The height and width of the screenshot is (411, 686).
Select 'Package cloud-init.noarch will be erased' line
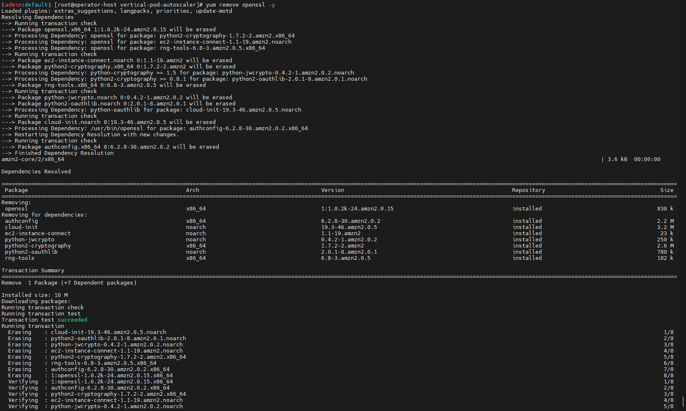(x=109, y=122)
